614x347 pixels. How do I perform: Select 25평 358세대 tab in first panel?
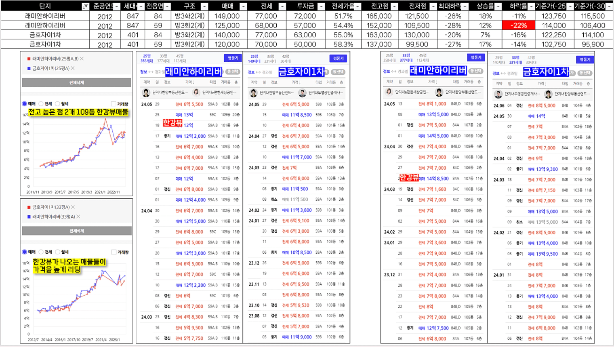[147, 59]
